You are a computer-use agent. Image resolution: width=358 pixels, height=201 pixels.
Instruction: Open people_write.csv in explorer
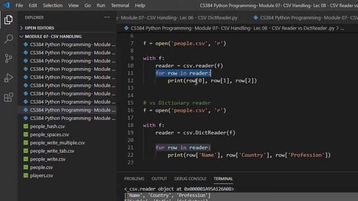(48, 159)
